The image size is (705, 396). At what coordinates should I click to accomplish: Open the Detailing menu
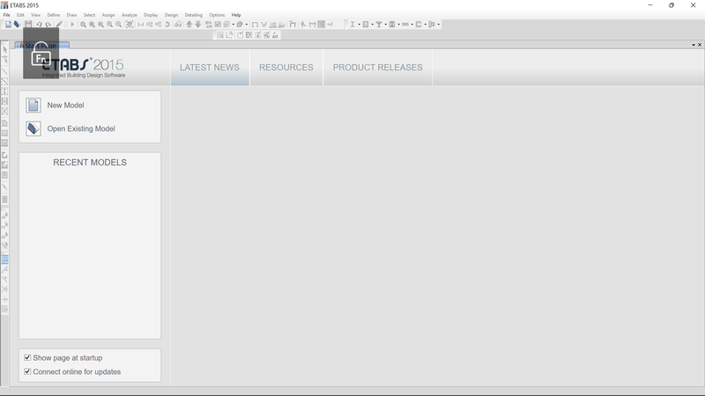[x=194, y=15]
